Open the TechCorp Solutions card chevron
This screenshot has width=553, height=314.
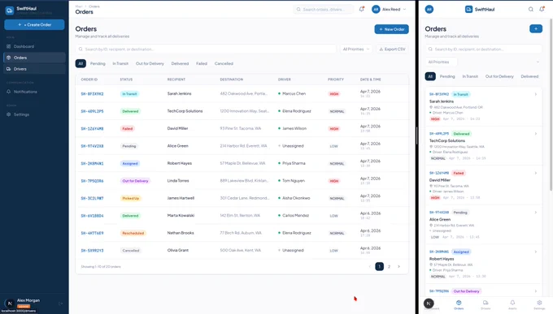(536, 134)
